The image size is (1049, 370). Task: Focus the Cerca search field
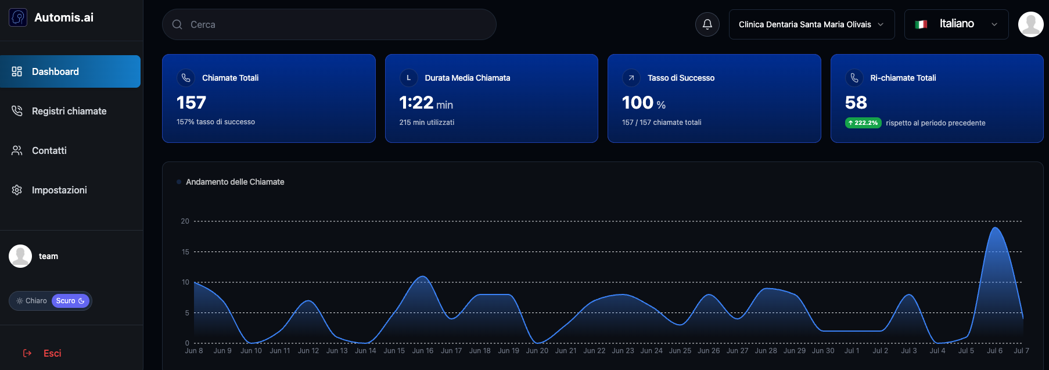click(329, 24)
